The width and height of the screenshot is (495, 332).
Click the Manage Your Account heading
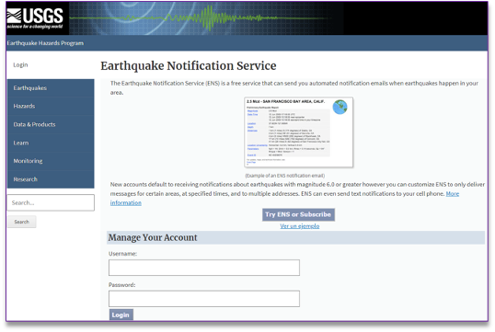[153, 237]
